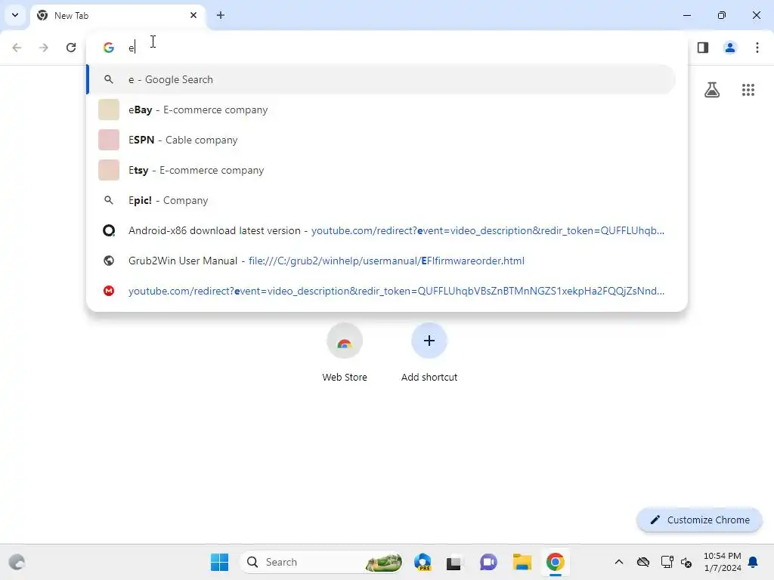Image resolution: width=774 pixels, height=580 pixels.
Task: Click the widgets icon at taskbar left
Action: 17,562
